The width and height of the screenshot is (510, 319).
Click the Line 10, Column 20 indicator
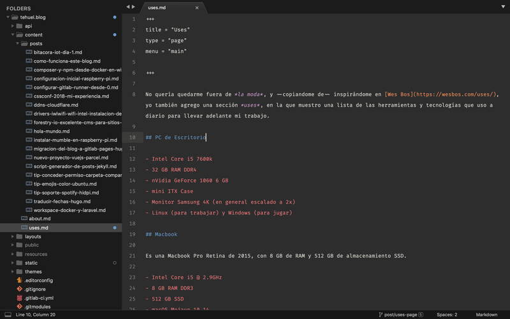(36, 315)
